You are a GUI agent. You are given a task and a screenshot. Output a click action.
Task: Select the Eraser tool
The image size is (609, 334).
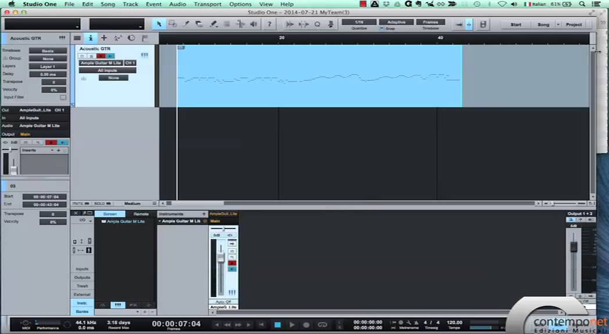click(199, 24)
